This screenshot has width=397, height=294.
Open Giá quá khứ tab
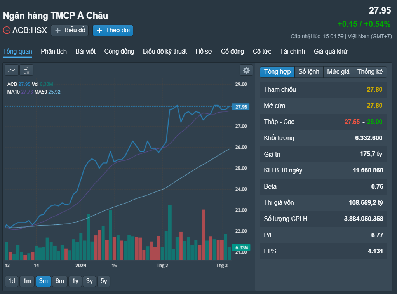[x=331, y=51]
